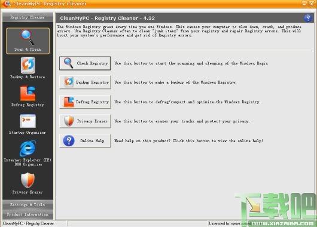Expand the Registry Cleaner sidebar section

[28, 17]
